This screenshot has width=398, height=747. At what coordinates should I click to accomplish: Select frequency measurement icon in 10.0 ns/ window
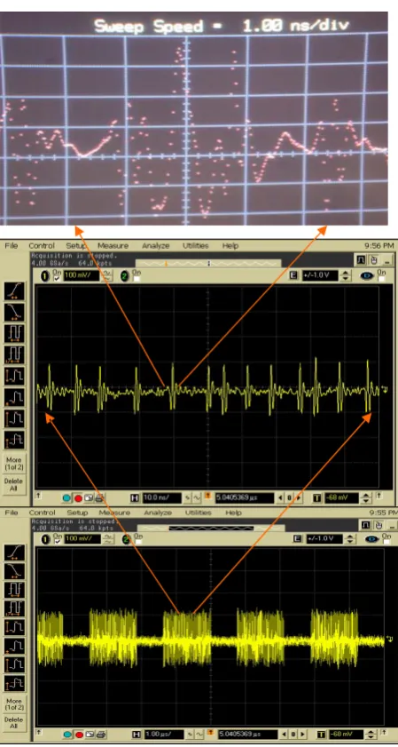[14, 354]
